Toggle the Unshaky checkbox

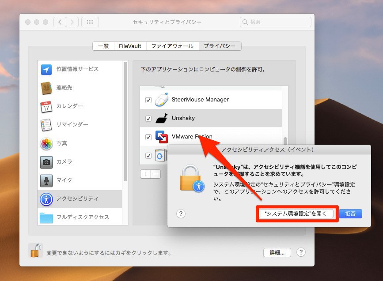[x=148, y=119]
